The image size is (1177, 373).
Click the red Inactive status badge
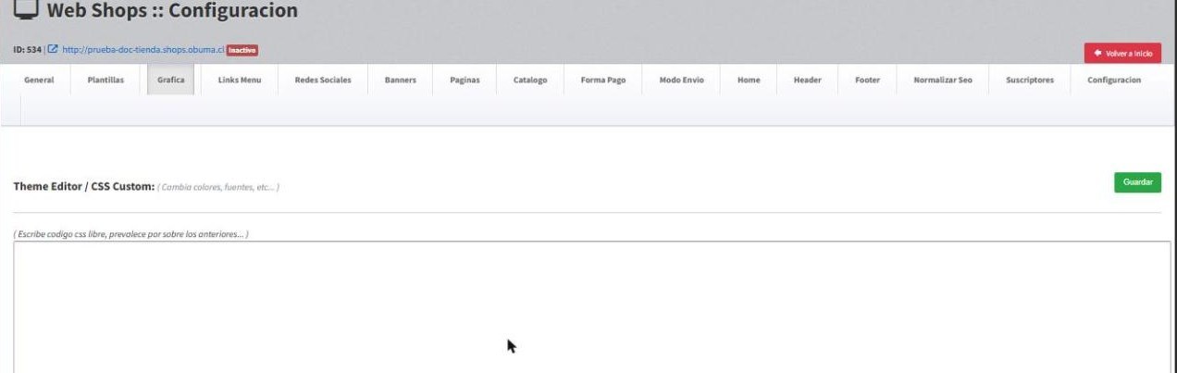[x=242, y=50]
